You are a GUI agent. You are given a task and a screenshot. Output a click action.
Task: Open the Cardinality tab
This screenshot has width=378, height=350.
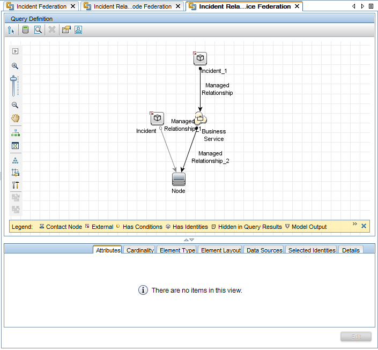pos(140,250)
